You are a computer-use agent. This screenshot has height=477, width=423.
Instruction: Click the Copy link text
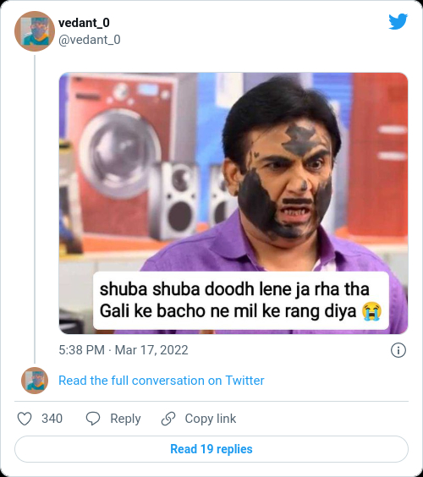pos(211,419)
